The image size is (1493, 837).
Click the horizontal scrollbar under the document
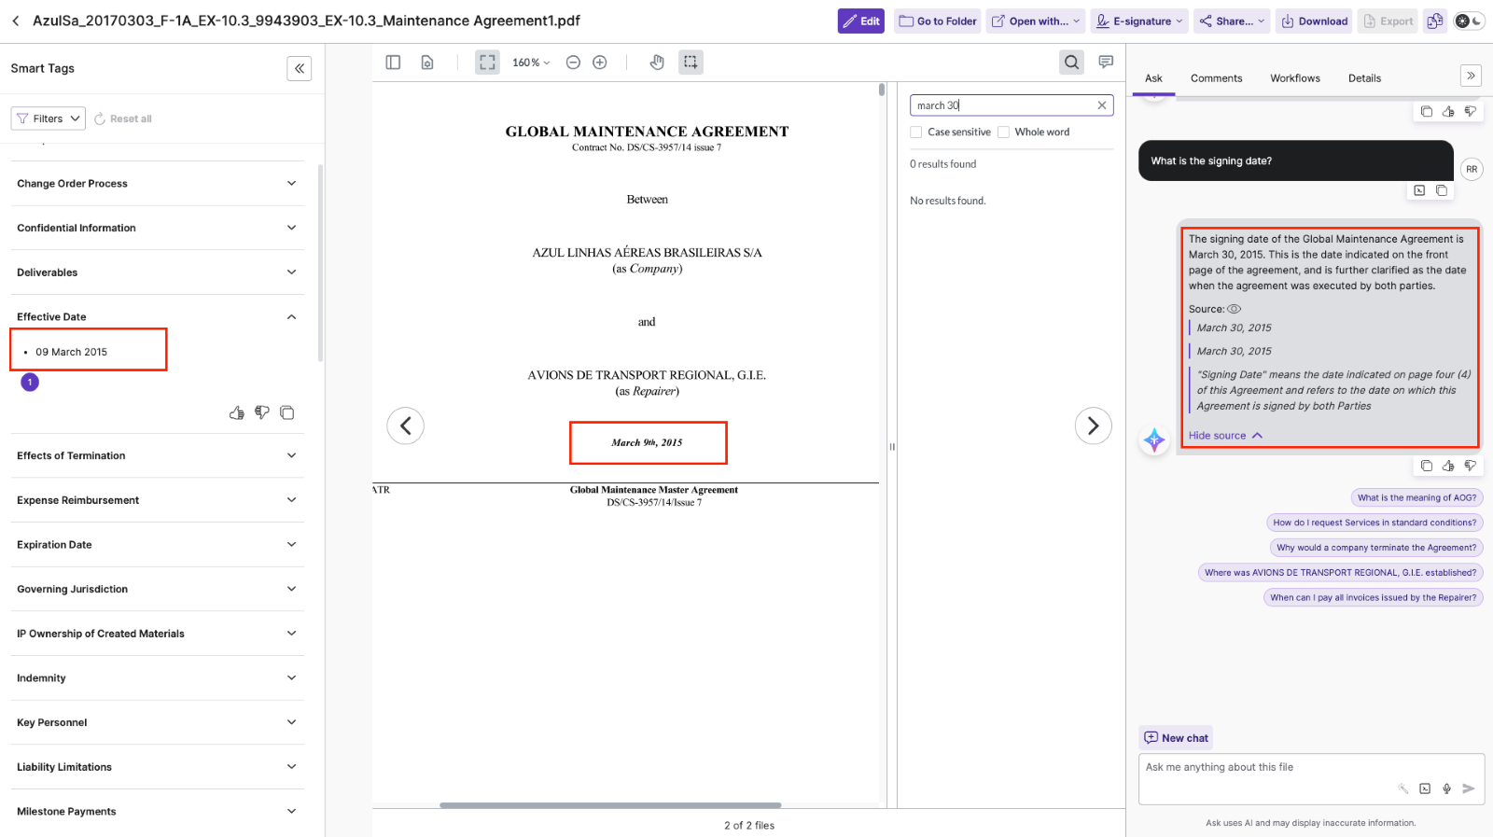click(x=610, y=805)
